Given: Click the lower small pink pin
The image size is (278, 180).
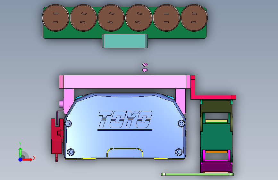Looking at the screenshot, I should (145, 70).
